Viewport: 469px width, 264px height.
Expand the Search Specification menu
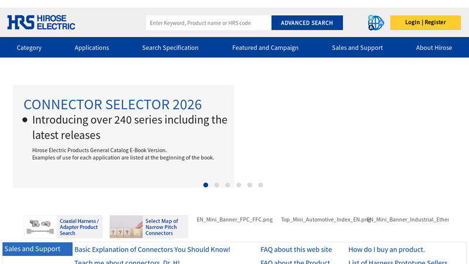pos(170,48)
